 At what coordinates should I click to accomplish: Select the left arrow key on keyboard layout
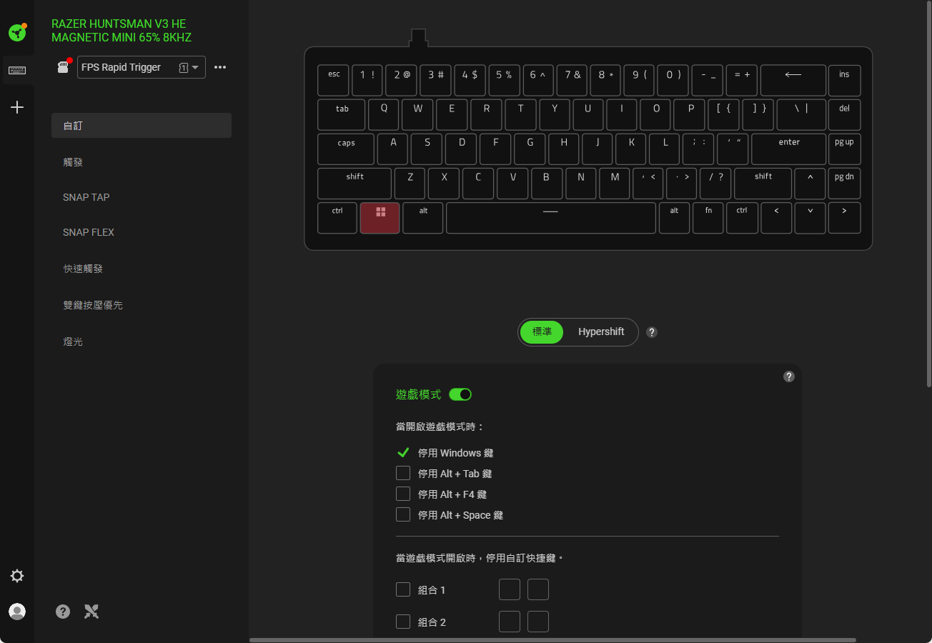[776, 218]
